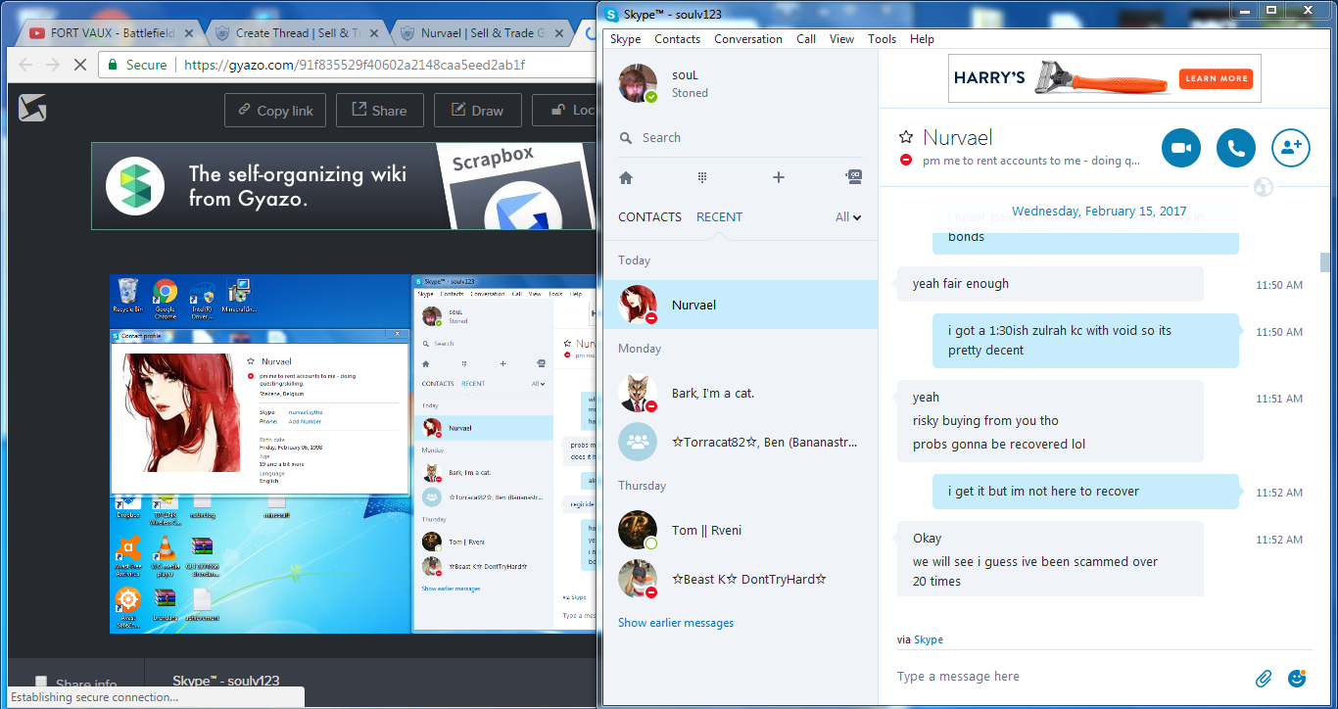The width and height of the screenshot is (1338, 709).
Task: Open the Tools menu in Skype
Action: pyautogui.click(x=882, y=39)
